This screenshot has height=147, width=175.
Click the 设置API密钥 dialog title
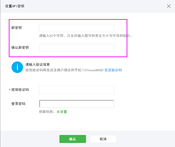click(15, 6)
